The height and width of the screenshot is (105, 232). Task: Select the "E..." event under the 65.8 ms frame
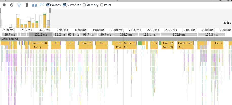point(70,43)
